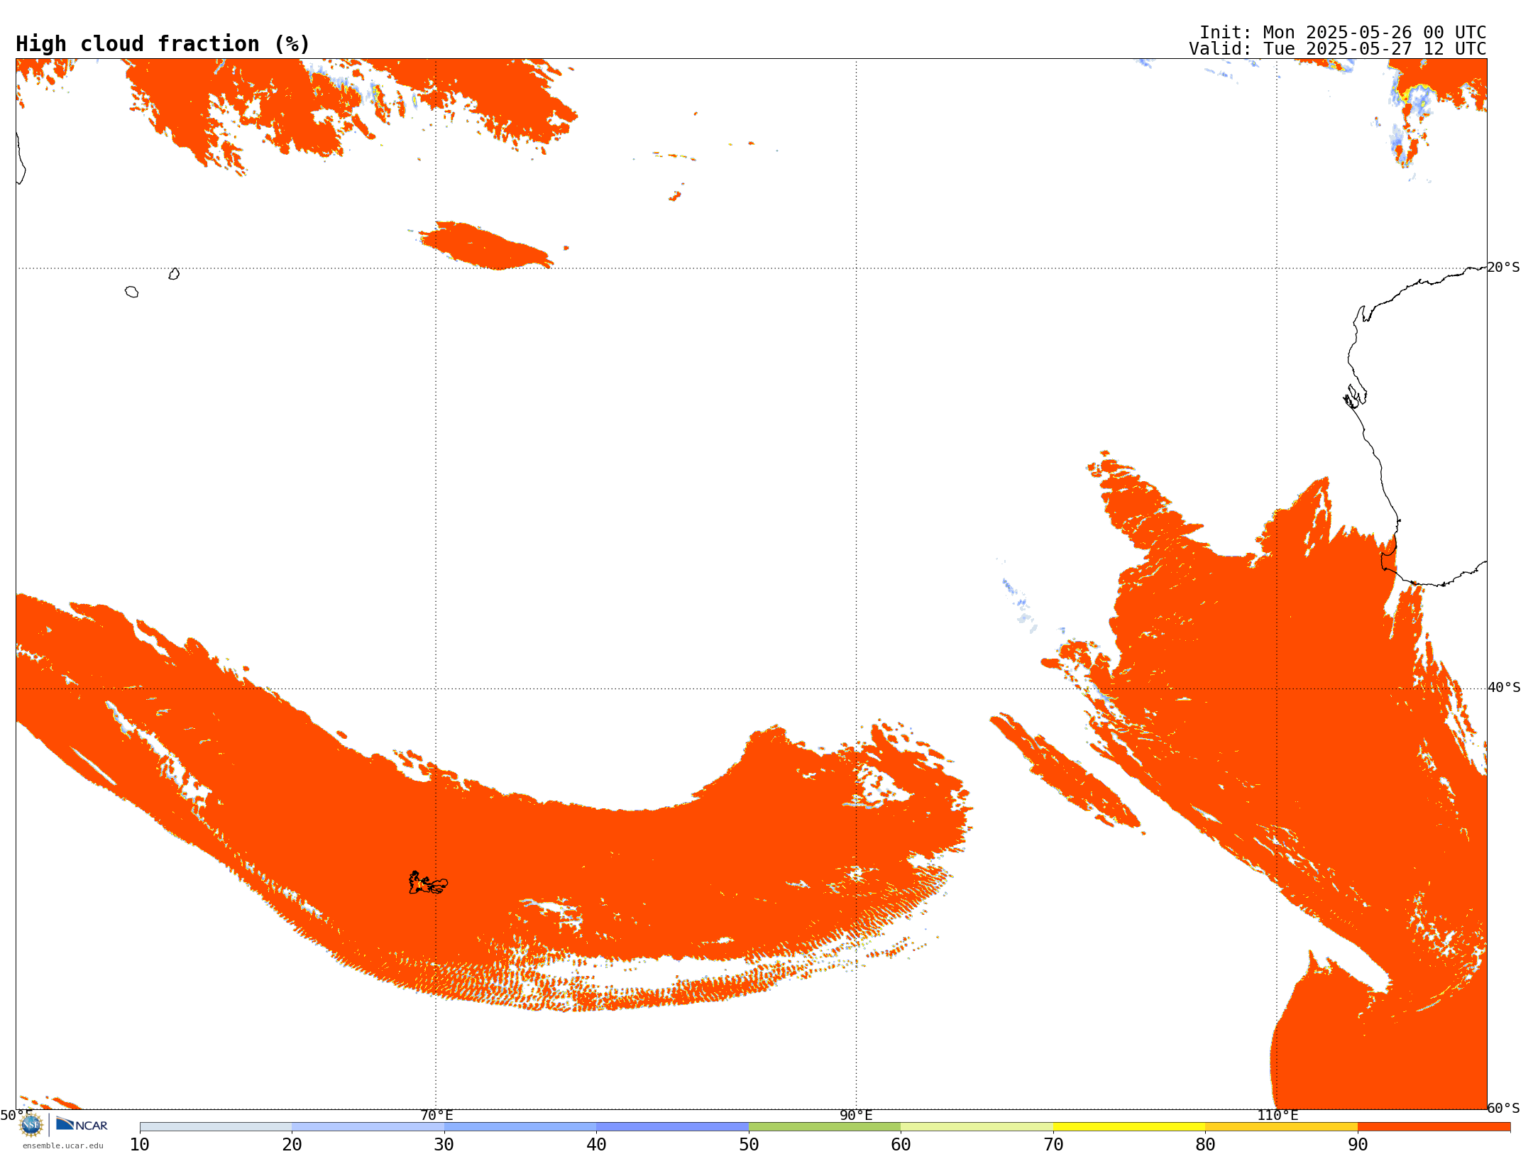Click the 70°E longitude label
The image size is (1533, 1154).
tap(436, 1115)
